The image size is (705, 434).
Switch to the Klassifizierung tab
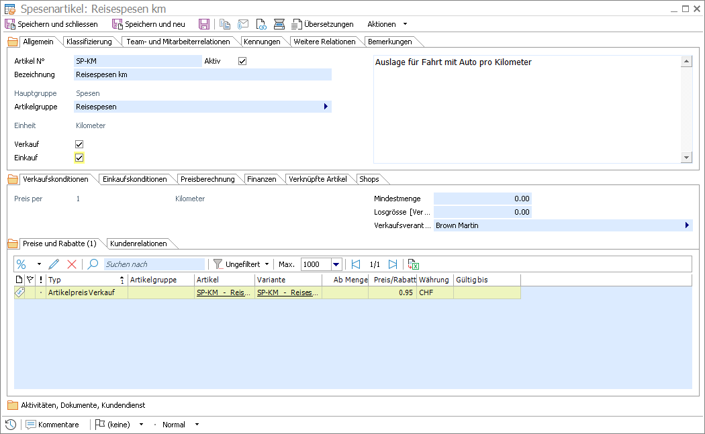(89, 42)
